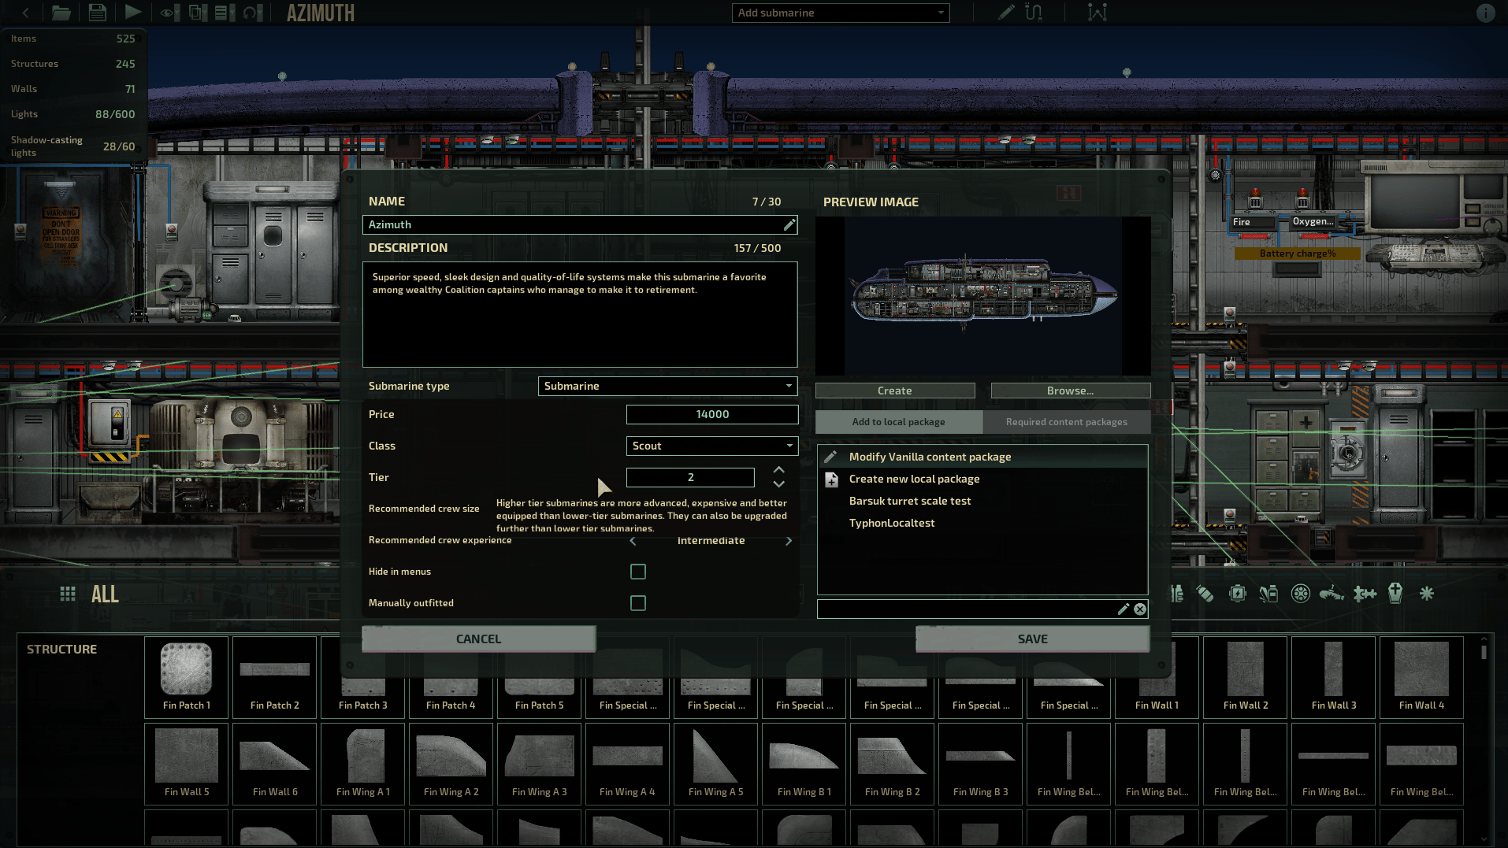Image resolution: width=1508 pixels, height=848 pixels.
Task: Open the undo/redo history icon
Action: (x=251, y=13)
